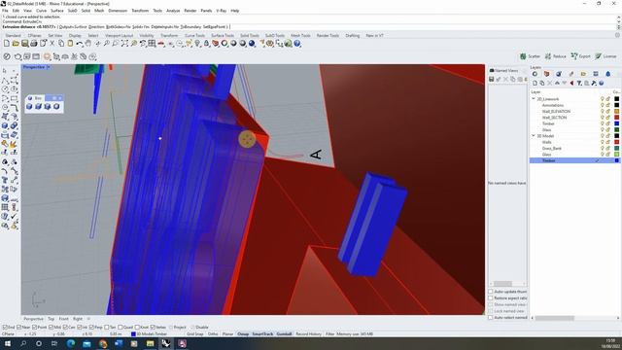The width and height of the screenshot is (622, 350).
Task: Click the Walls layer red color swatch
Action: point(616,142)
